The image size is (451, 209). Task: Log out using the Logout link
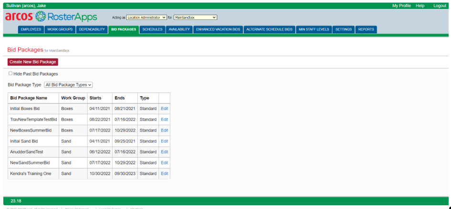[440, 6]
